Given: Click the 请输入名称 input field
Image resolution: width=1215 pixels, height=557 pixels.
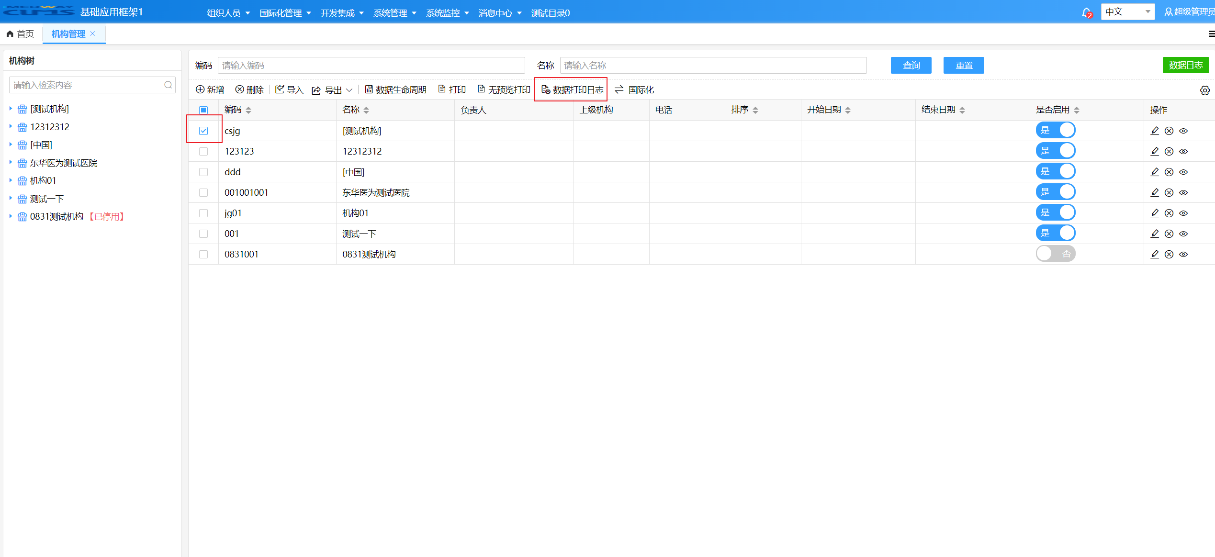Looking at the screenshot, I should coord(713,65).
